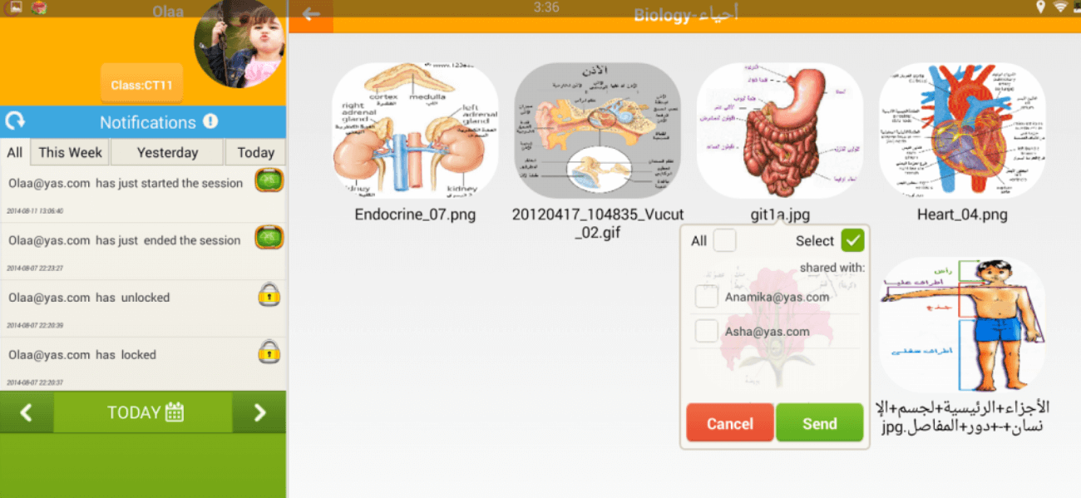Tap the green session icon for ended session
This screenshot has height=498, width=1081.
tap(269, 238)
